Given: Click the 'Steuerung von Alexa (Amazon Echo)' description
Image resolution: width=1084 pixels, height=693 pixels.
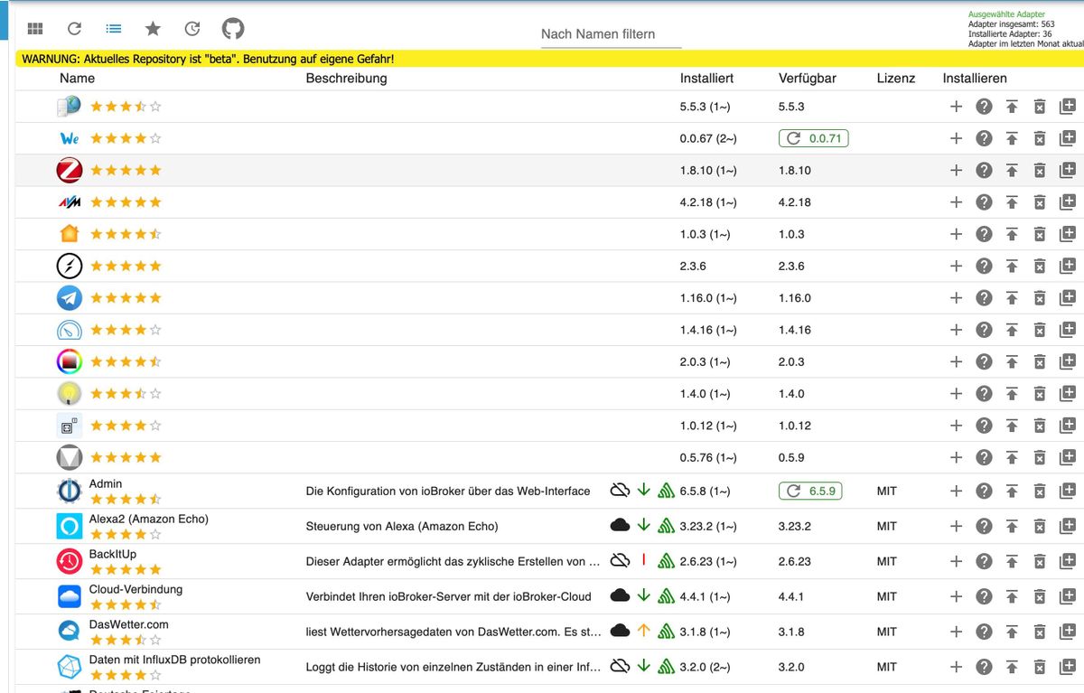Looking at the screenshot, I should click(402, 526).
